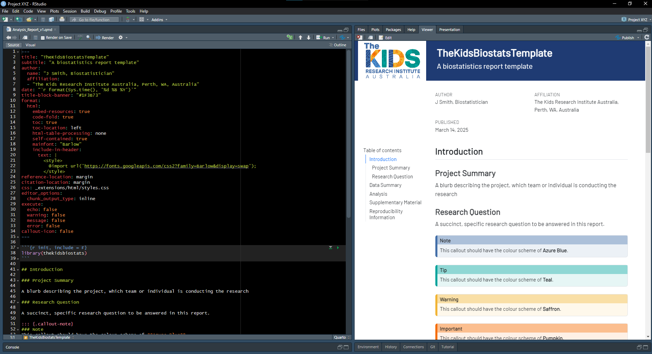Click the Find/Replace magnifier icon

coord(89,37)
